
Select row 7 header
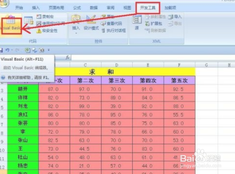click(3, 124)
